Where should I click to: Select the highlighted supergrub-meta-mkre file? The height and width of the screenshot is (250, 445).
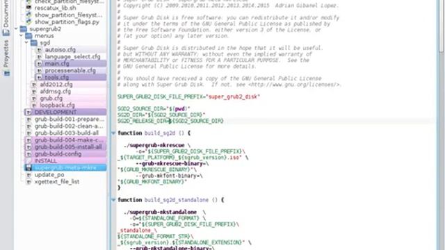point(65,168)
